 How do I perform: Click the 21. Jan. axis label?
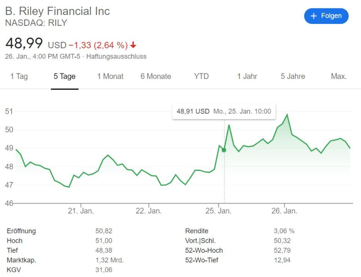pos(81,211)
